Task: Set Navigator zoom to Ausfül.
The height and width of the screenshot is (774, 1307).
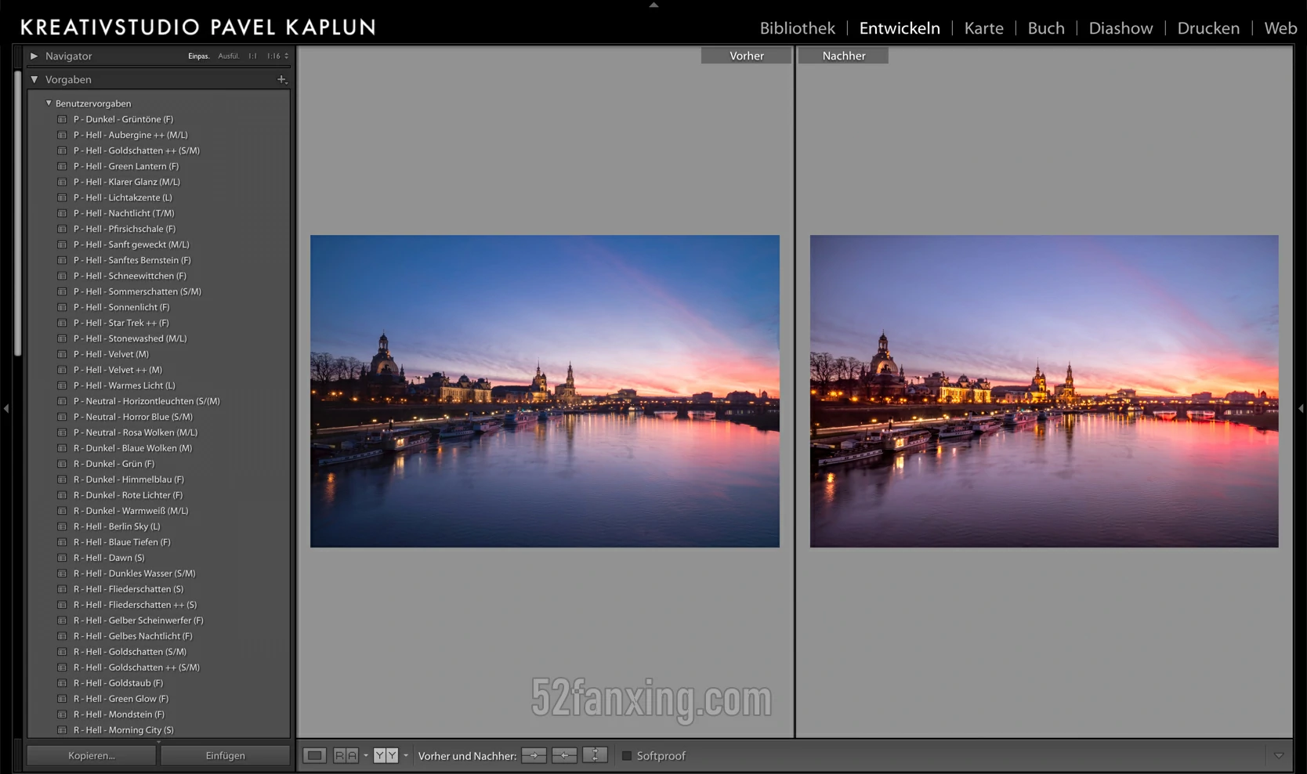Action: pyautogui.click(x=229, y=56)
